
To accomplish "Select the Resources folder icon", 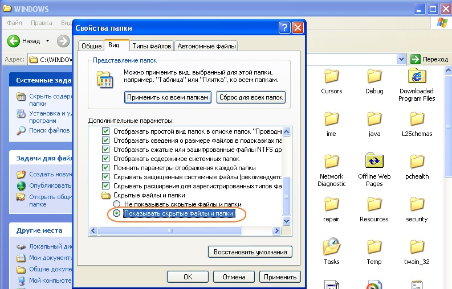I will point(374,204).
